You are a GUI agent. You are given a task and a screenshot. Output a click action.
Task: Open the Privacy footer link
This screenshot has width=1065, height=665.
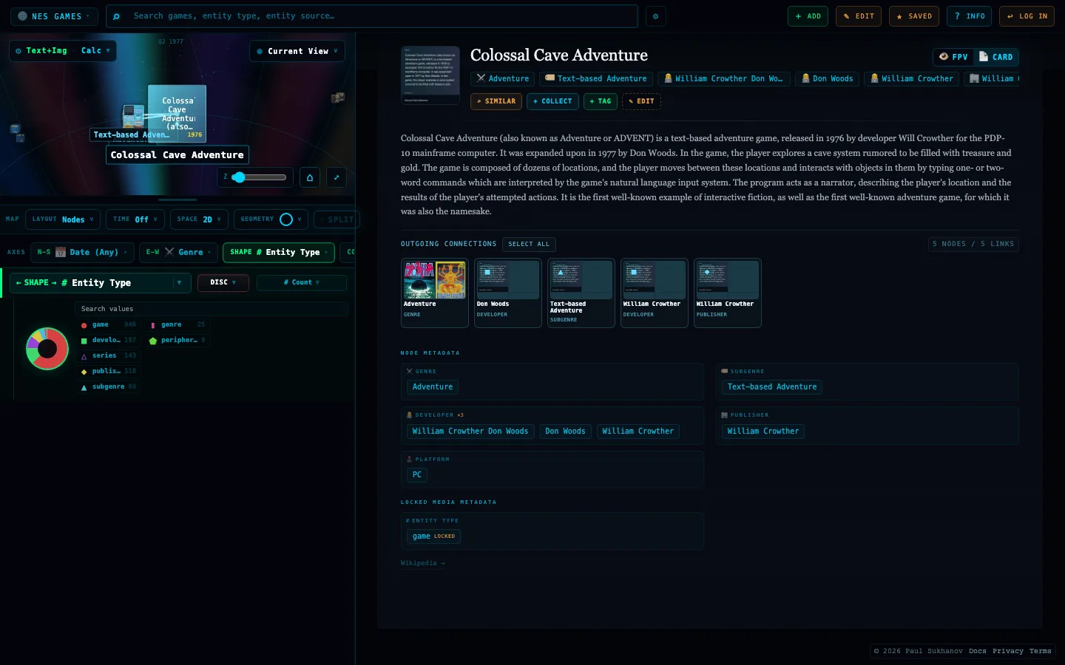click(x=1008, y=652)
